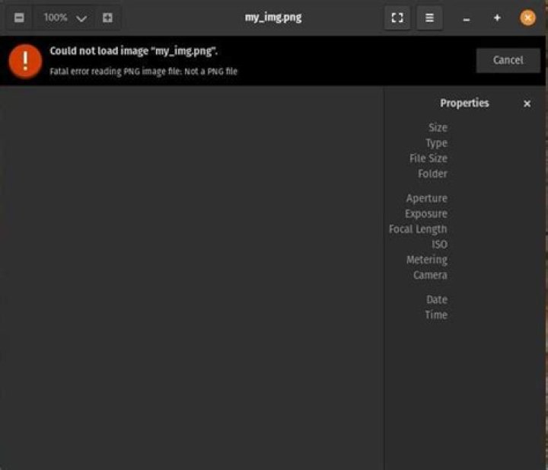Image resolution: width=548 pixels, height=470 pixels.
Task: Maximize the image viewer window
Action: coord(497,18)
